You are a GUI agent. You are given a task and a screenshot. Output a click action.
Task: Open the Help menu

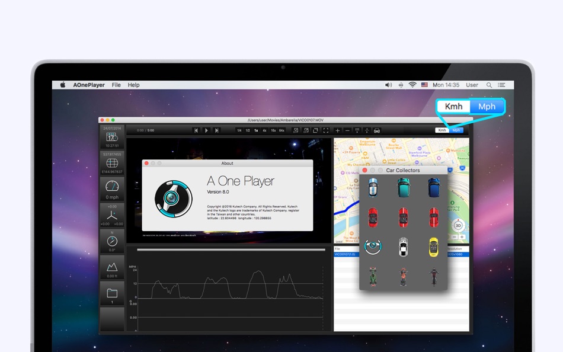(133, 85)
